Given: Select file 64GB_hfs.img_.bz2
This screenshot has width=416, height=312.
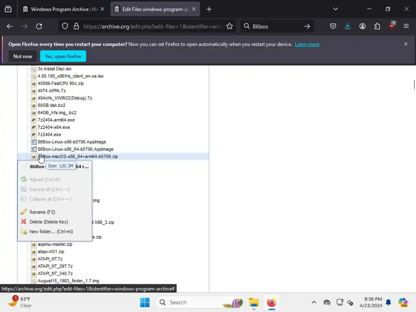Looking at the screenshot, I should pyautogui.click(x=57, y=113).
